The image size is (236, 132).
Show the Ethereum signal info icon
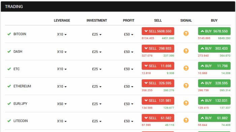click(x=186, y=86)
